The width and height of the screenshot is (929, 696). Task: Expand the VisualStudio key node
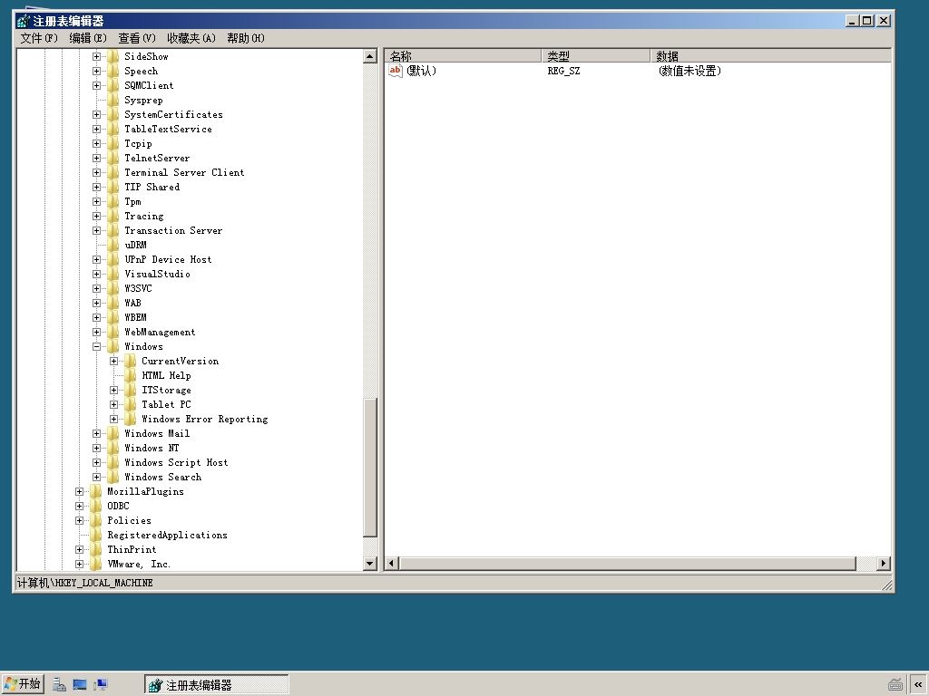click(x=96, y=274)
